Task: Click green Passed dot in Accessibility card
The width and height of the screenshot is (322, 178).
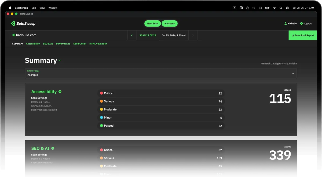Action: click(x=101, y=126)
